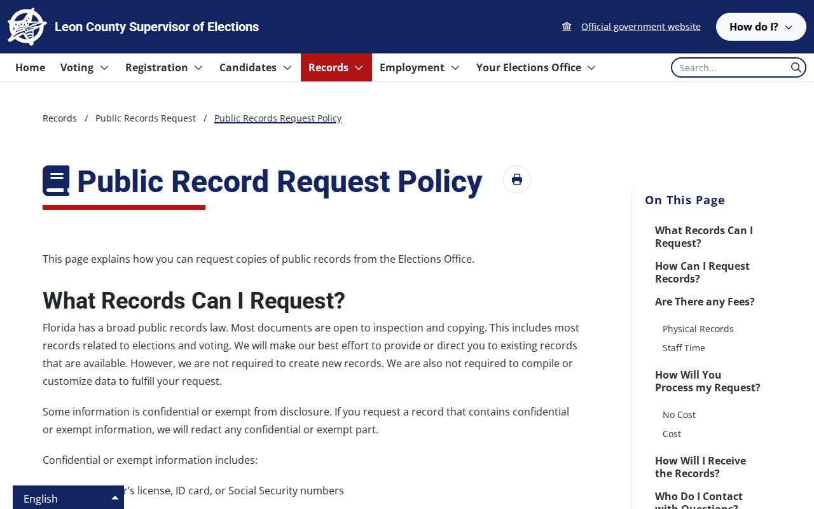Open the How do I? dropdown

(x=761, y=27)
